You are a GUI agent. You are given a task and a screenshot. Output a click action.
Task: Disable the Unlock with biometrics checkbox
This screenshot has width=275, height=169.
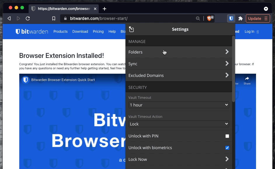tap(227, 148)
